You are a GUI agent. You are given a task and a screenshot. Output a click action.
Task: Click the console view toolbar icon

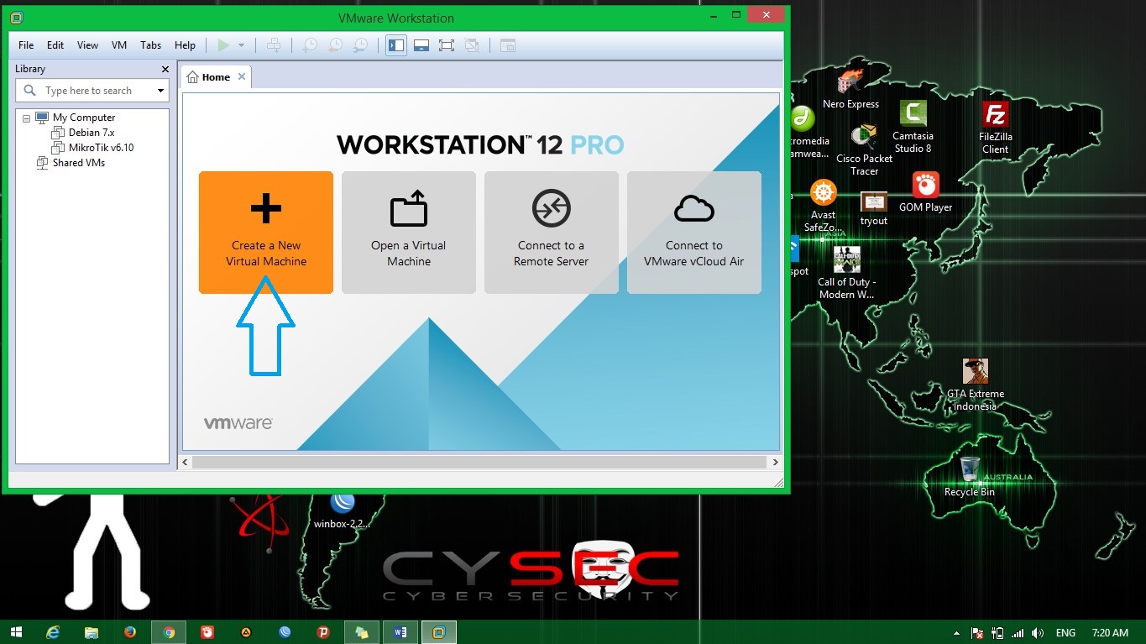point(508,45)
